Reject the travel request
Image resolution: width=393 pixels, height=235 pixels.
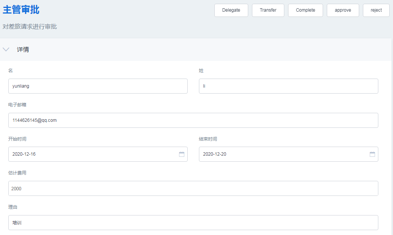(x=376, y=10)
